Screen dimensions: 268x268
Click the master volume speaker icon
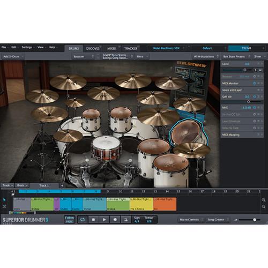pos(236,220)
